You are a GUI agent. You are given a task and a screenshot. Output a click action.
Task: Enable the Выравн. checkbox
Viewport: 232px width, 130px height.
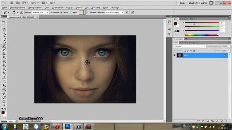88,12
